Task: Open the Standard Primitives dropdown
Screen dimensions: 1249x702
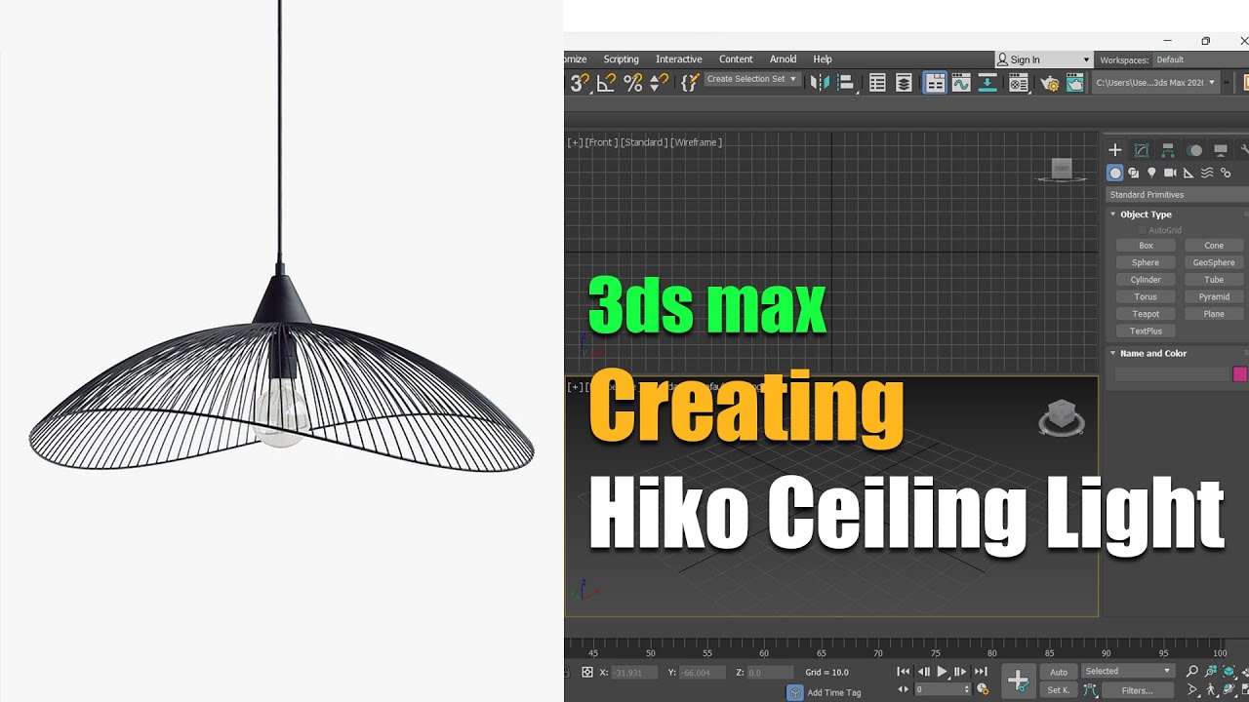Action: pos(1178,194)
